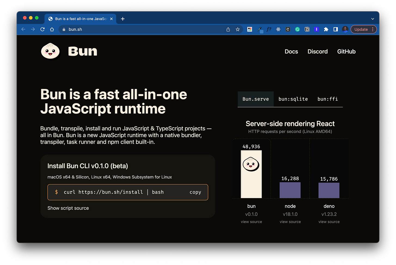
Task: Copy the curl install command
Action: click(x=195, y=192)
